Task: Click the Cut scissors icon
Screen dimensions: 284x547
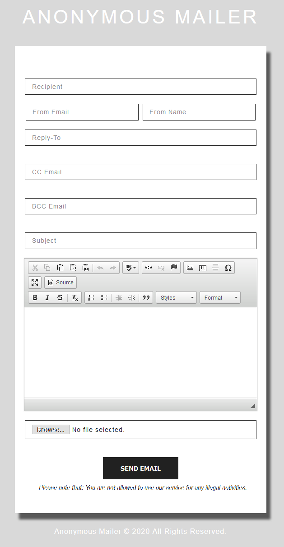Action: [35, 268]
